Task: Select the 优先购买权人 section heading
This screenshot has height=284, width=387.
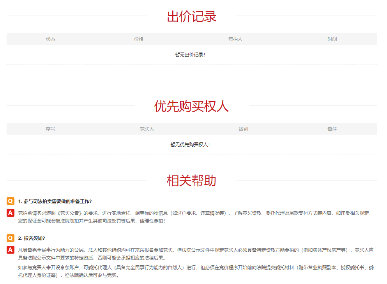Action: click(x=191, y=107)
